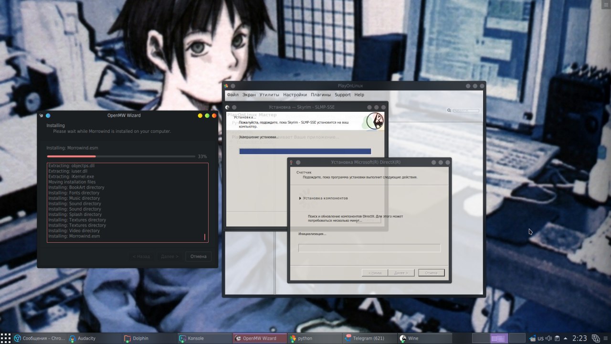Click the yellow minimize button on OpenMW Wizard
The image size is (611, 344).
[200, 115]
